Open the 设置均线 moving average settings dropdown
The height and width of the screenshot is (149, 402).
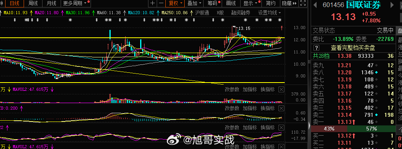pyautogui.click(x=269, y=13)
